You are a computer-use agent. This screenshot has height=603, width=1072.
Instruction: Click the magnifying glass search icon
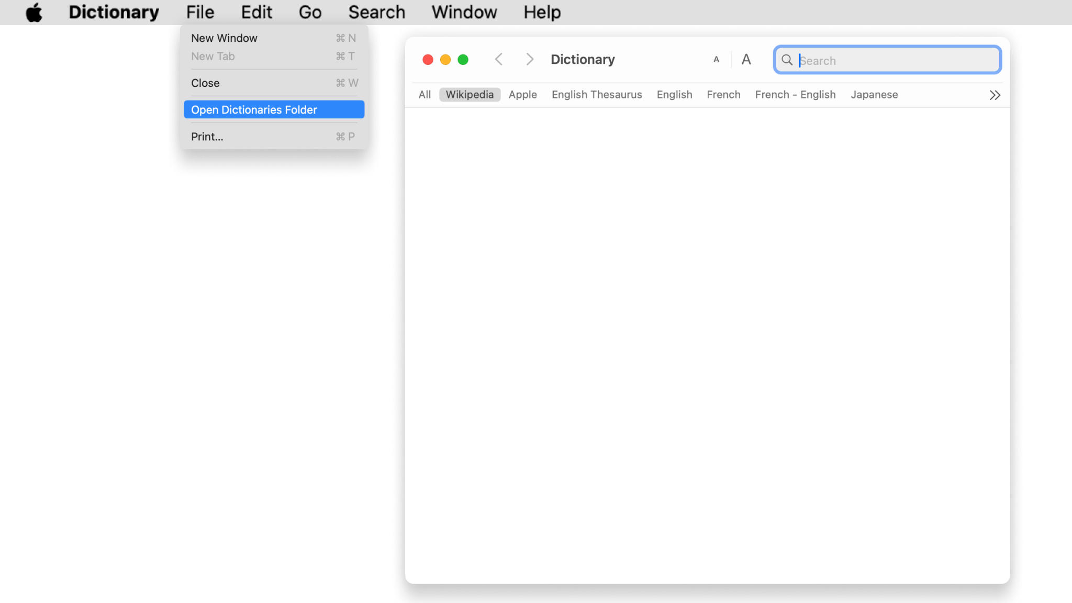coord(787,60)
